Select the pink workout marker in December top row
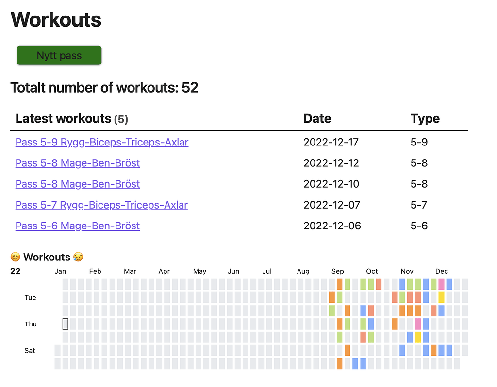Viewport: 497px width, 387px height. tap(441, 283)
